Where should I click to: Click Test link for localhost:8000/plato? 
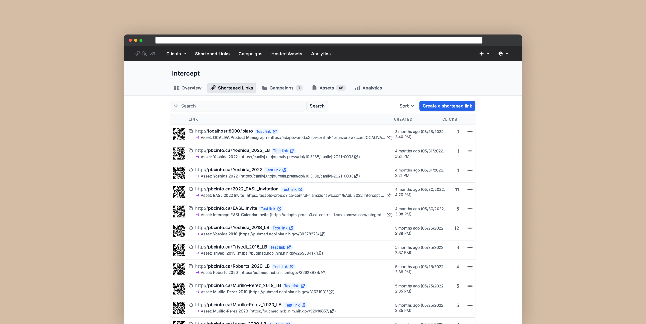(x=266, y=131)
